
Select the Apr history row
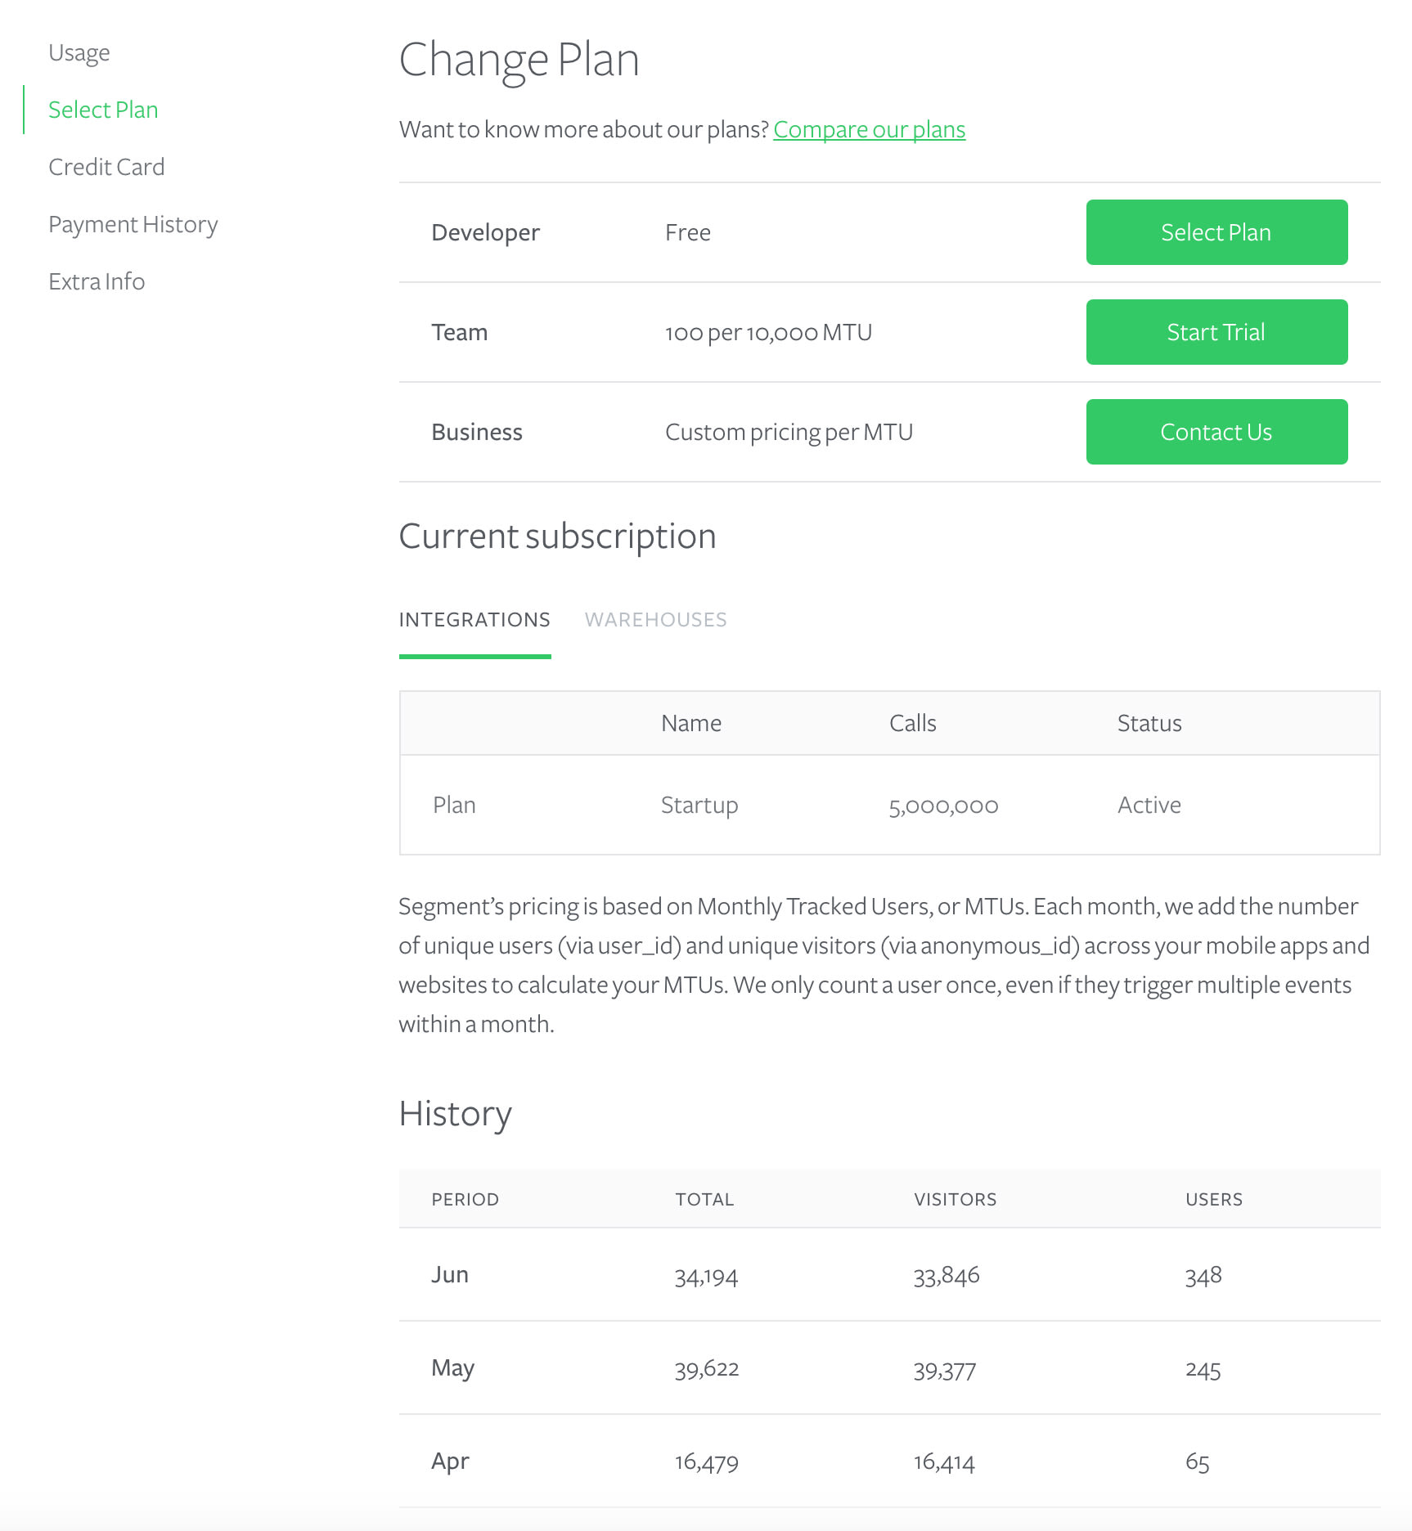click(889, 1461)
